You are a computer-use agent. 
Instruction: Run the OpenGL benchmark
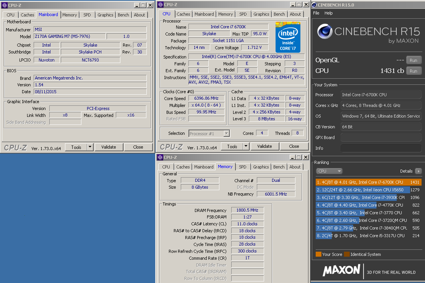(414, 60)
